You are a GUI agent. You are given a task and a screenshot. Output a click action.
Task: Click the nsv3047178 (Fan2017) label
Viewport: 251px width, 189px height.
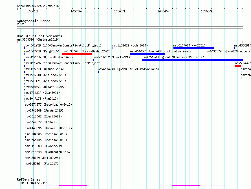(41, 99)
